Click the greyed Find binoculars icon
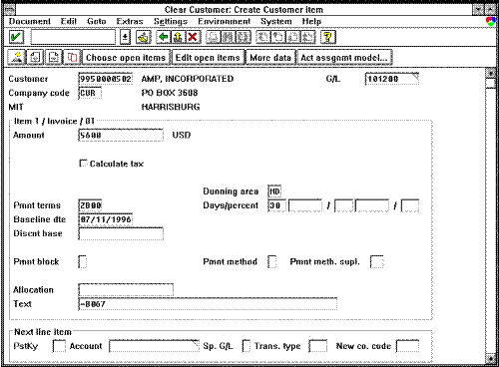The height and width of the screenshot is (367, 499). pyautogui.click(x=229, y=37)
